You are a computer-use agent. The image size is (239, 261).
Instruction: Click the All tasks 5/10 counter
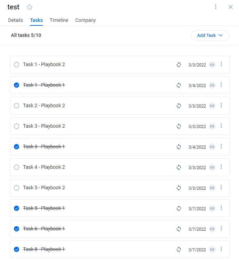tap(26, 35)
